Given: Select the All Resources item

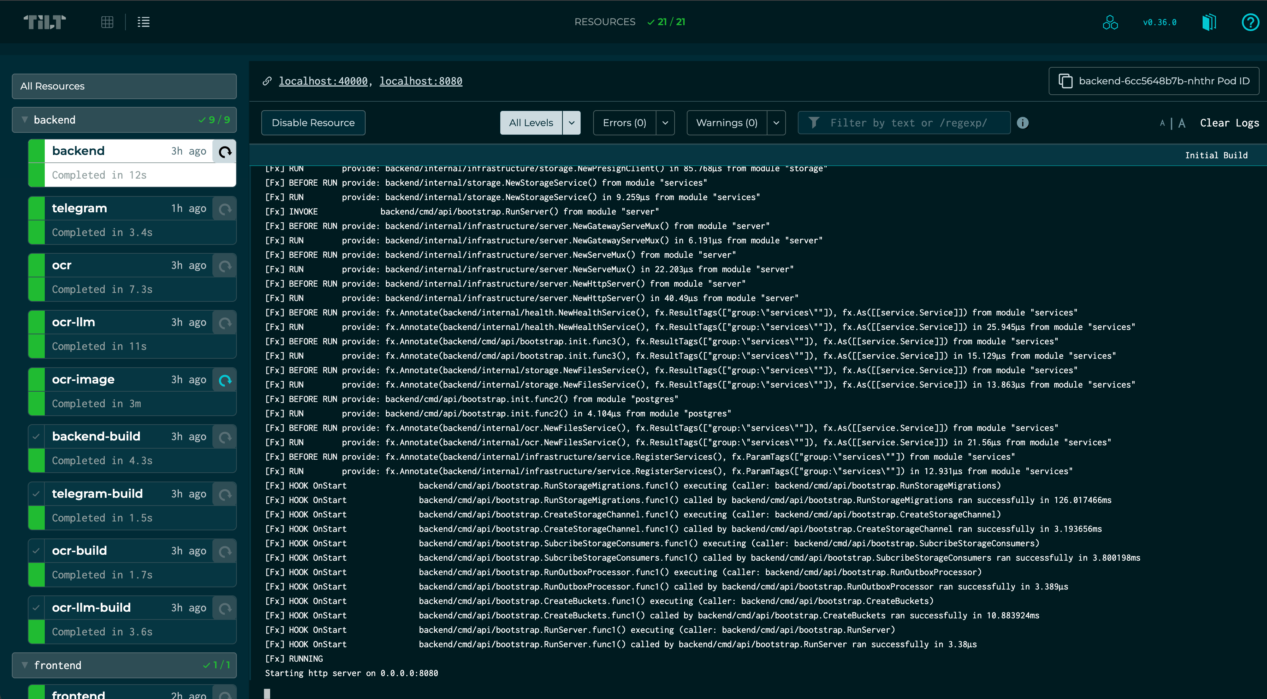Looking at the screenshot, I should click(124, 86).
